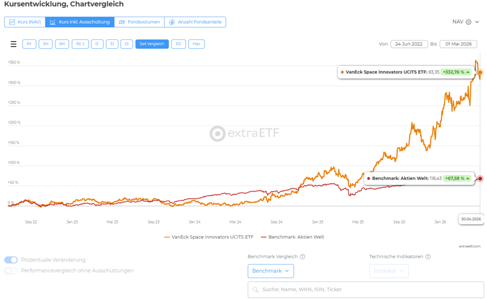
Task: Click the search magnifier icon
Action: coord(255,290)
